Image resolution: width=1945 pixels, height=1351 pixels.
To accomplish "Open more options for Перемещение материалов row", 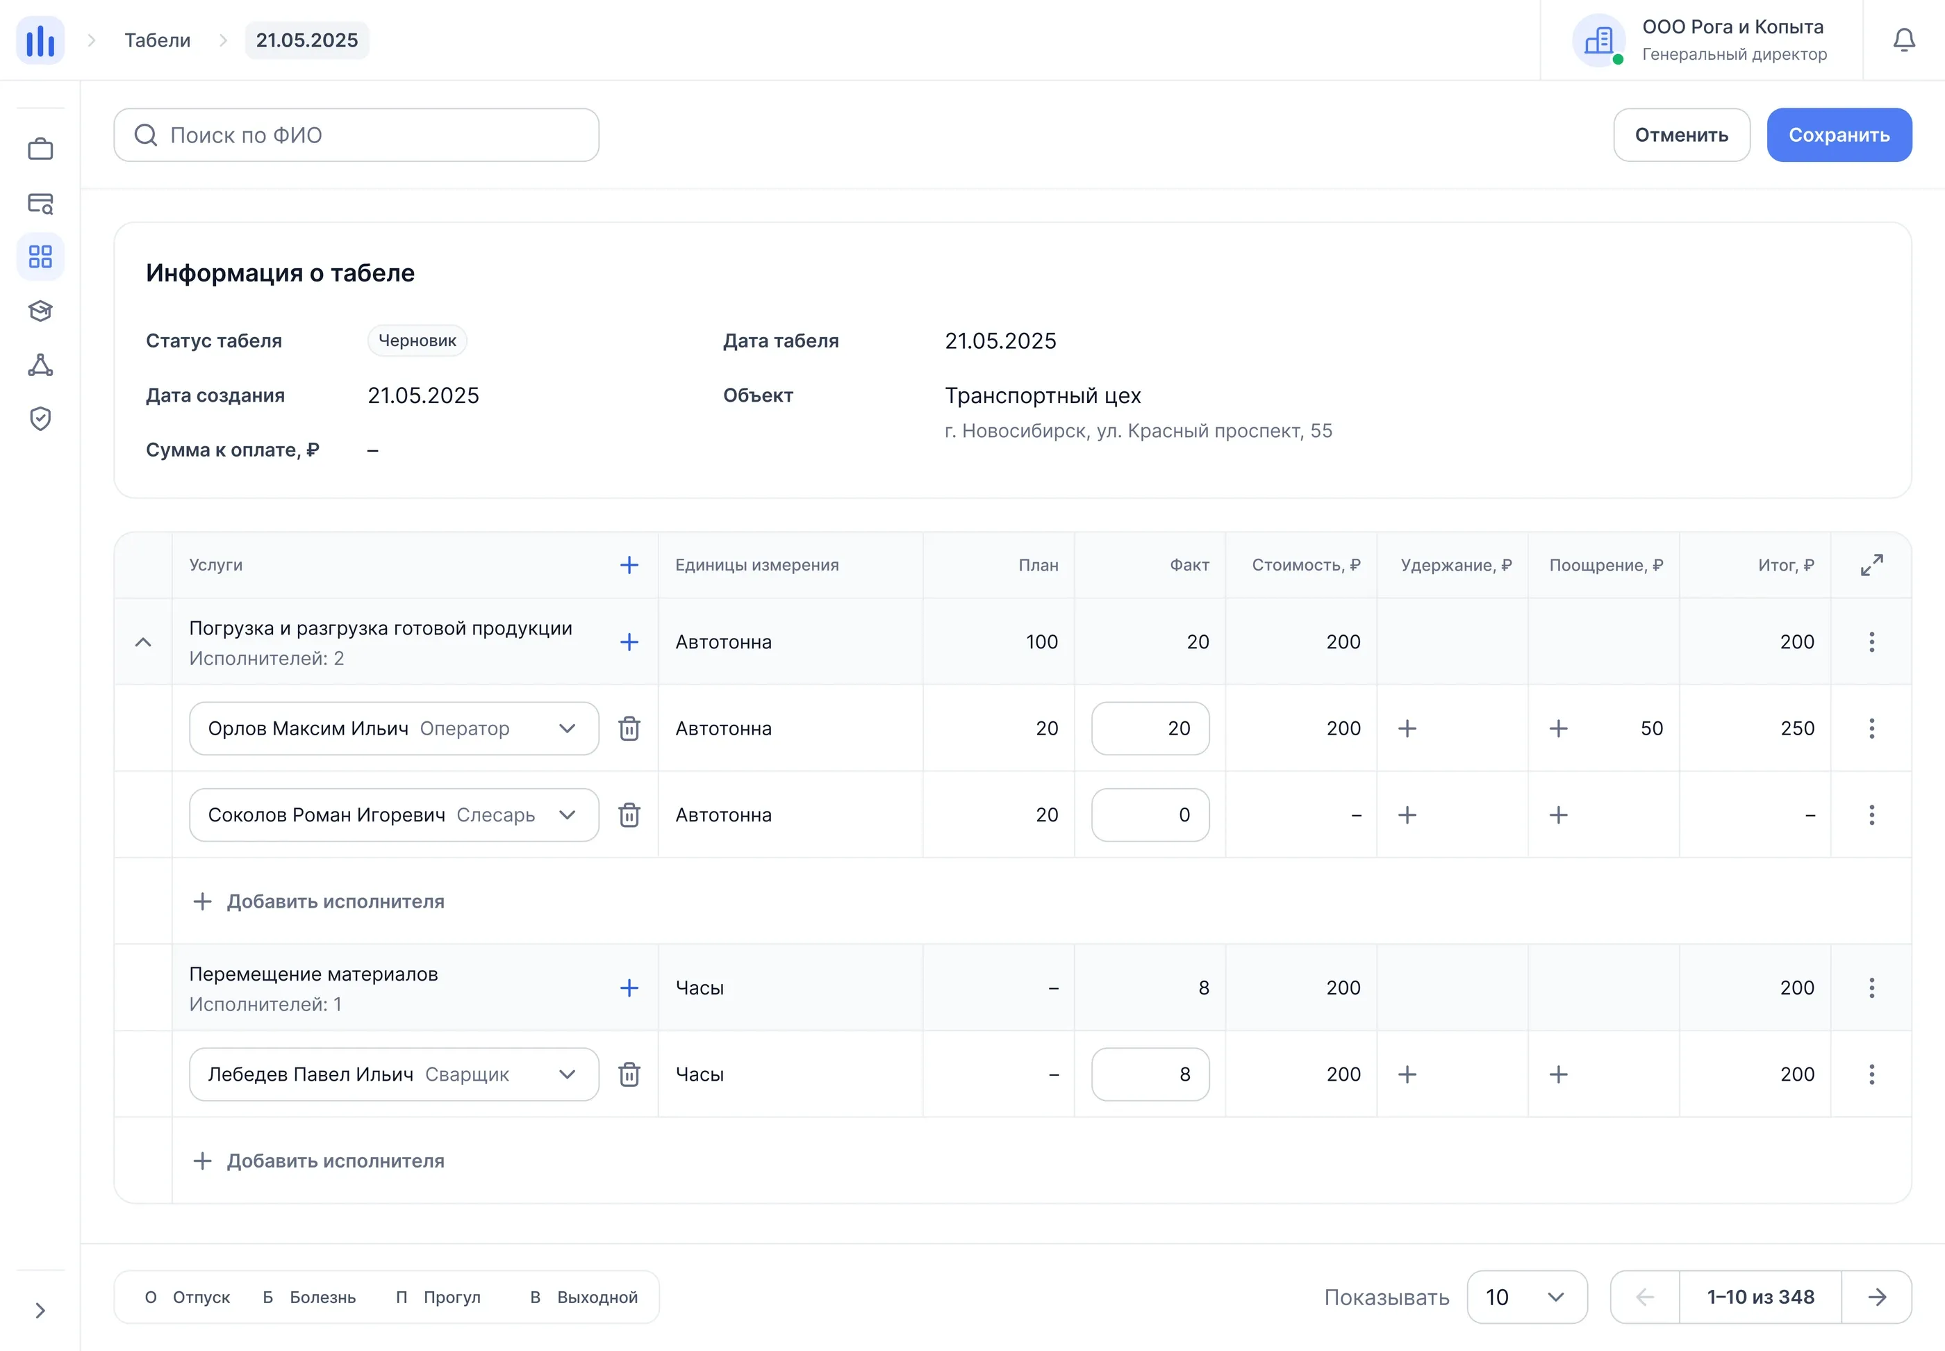I will coord(1871,988).
